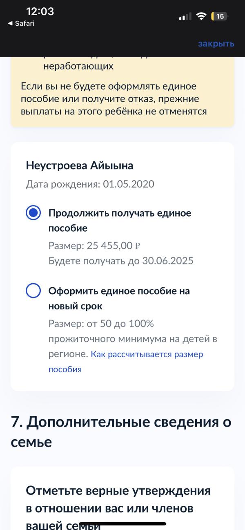Tap the battery indicator icon
Image resolution: width=245 pixels, height=530 pixels.
pos(220,16)
